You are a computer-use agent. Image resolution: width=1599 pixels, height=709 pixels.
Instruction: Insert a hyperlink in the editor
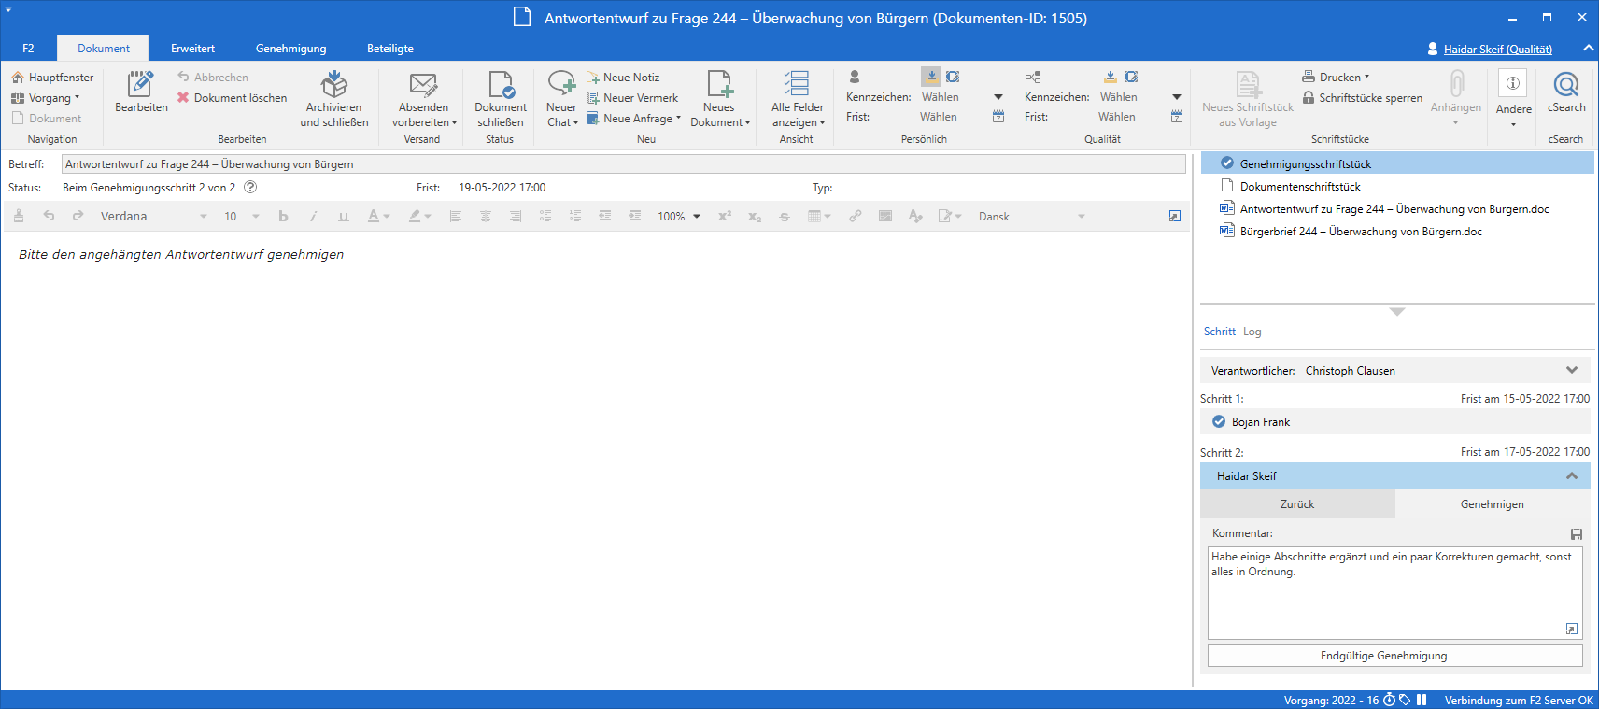[x=855, y=216]
